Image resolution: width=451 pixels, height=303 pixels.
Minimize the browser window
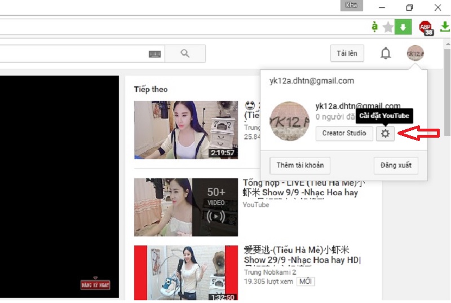click(x=382, y=8)
